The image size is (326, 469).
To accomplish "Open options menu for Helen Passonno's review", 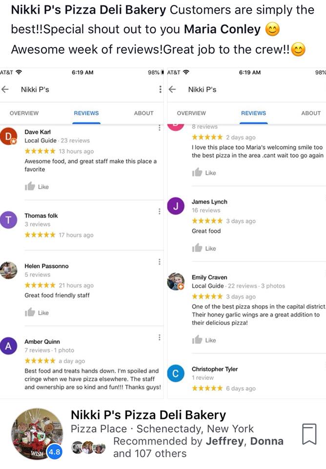I will click(159, 262).
